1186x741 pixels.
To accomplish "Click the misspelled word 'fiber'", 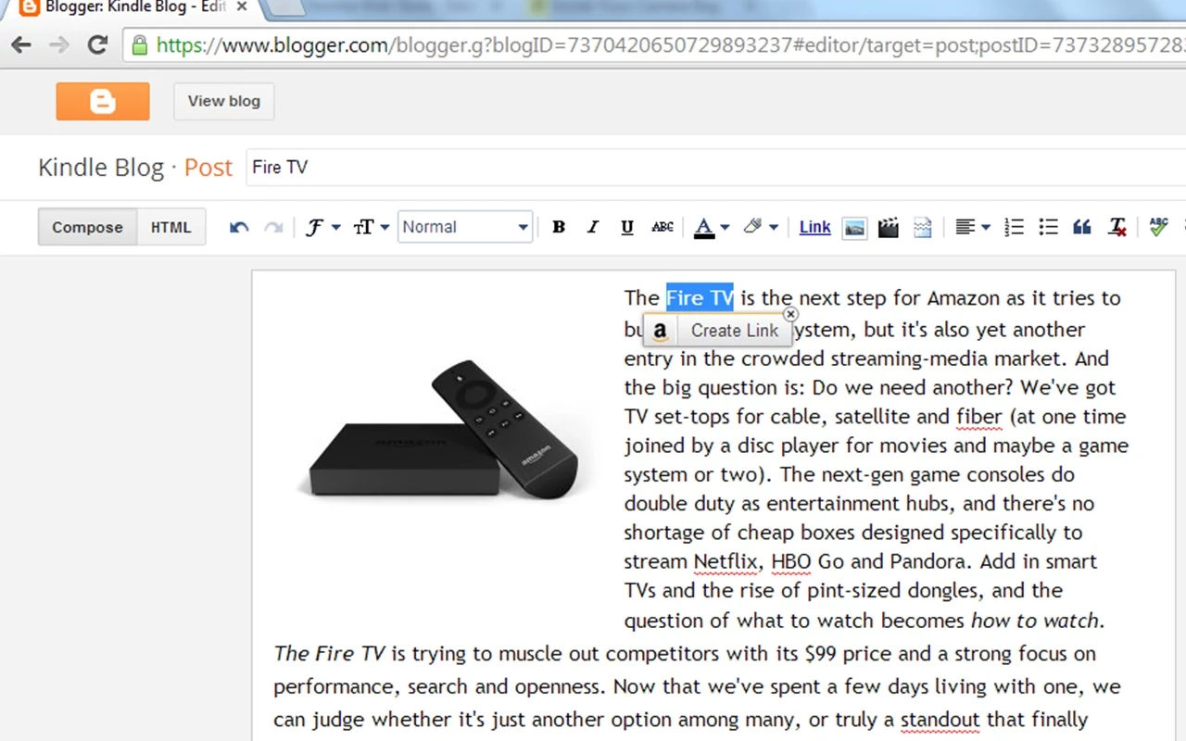I will 979,417.
